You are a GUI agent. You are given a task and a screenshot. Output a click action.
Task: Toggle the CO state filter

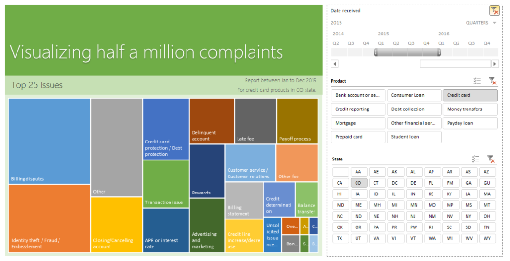[x=358, y=183]
